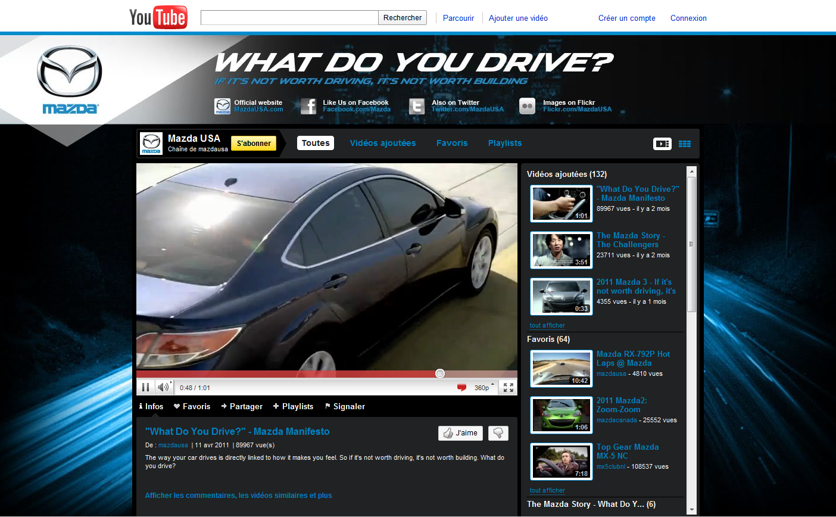Open the Partager share option

click(242, 406)
